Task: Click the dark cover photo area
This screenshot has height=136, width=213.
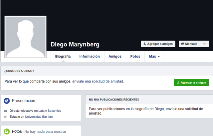Action: 126,20
